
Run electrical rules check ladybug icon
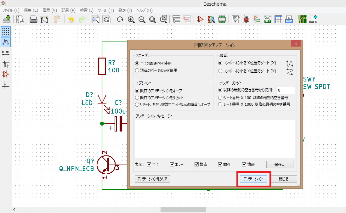tap(246, 20)
